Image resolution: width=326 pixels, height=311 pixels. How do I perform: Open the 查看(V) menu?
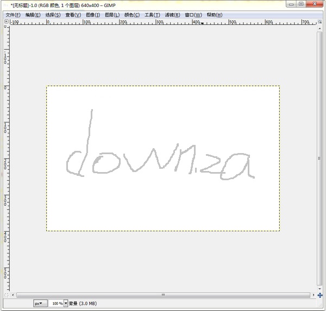[73, 15]
